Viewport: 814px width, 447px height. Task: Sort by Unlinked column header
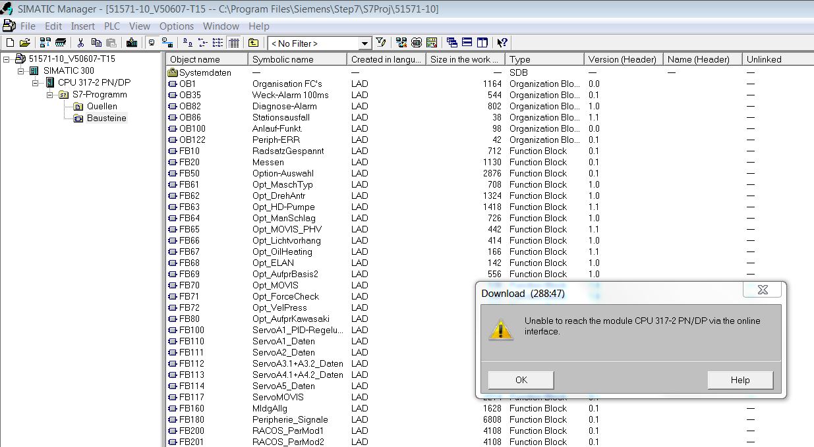pos(778,59)
